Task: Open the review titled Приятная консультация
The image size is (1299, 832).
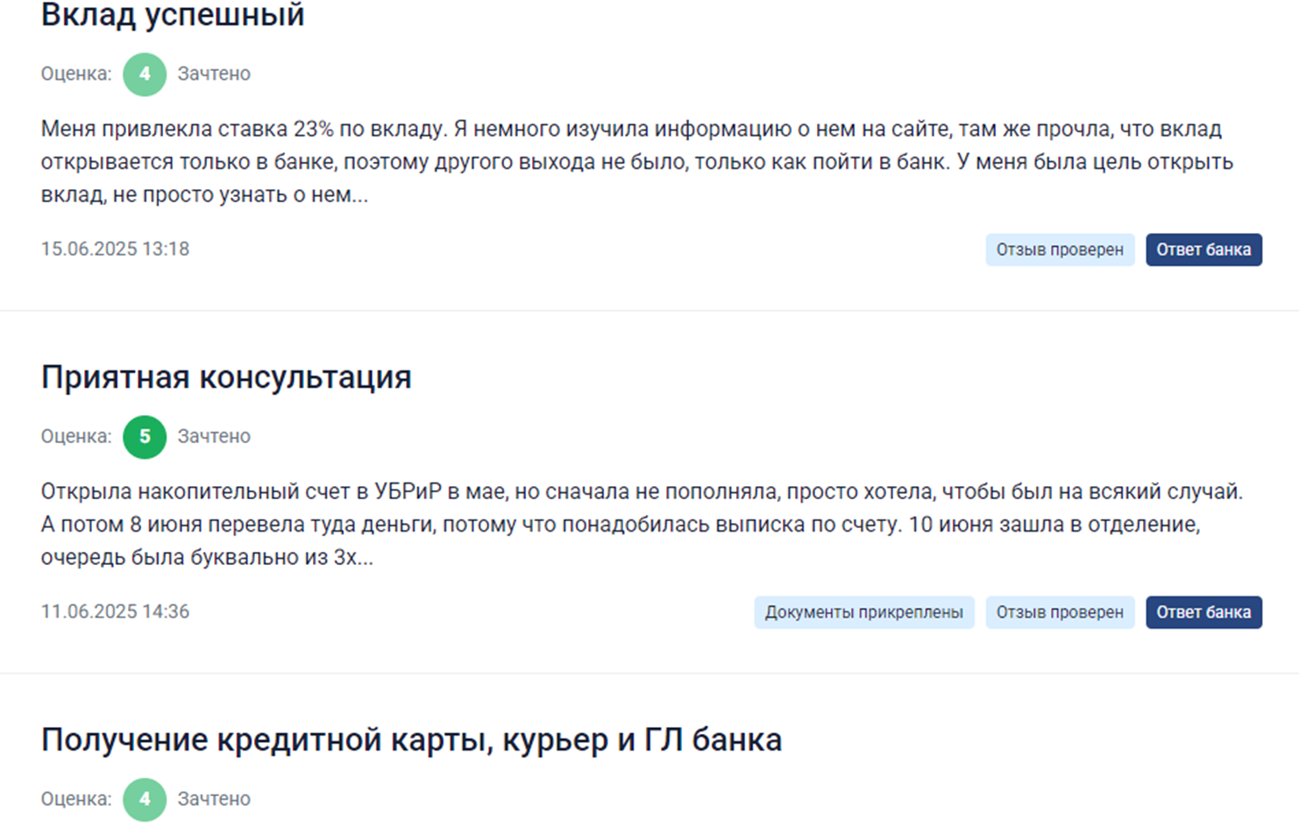Action: [226, 377]
